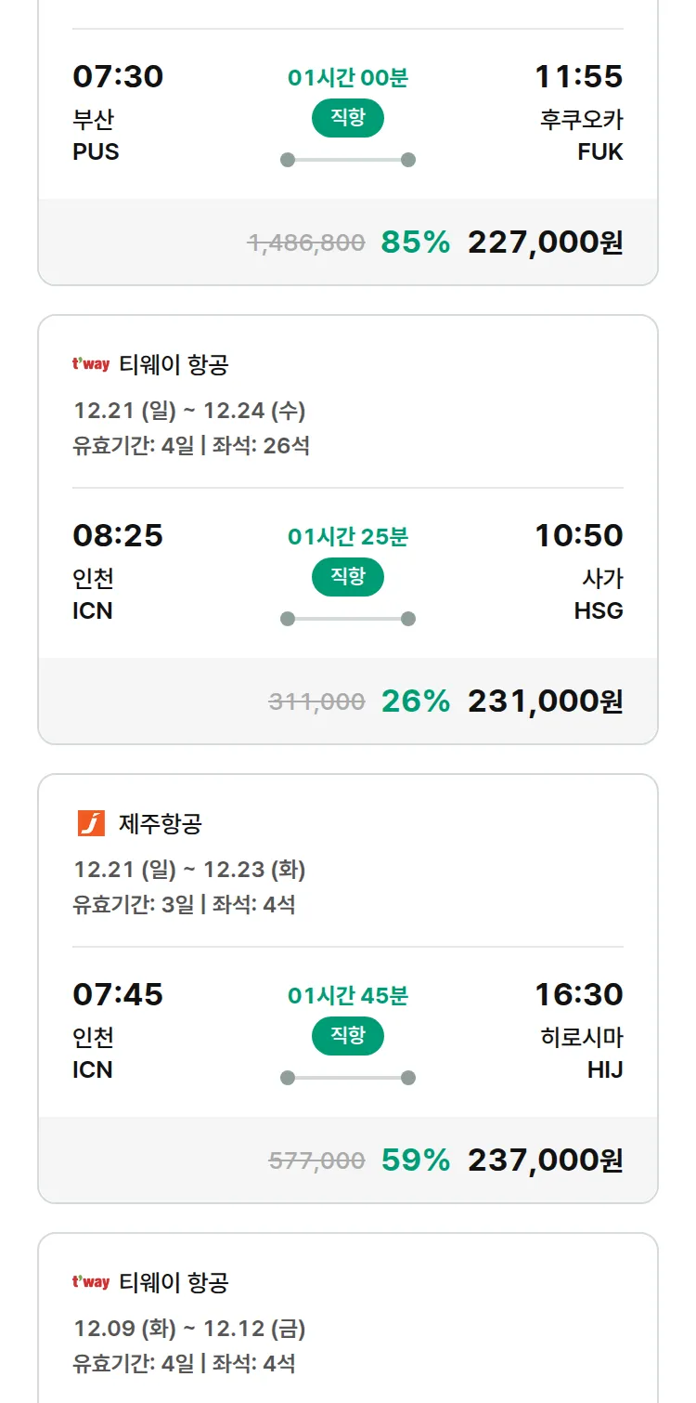Click the 59% discount label
Viewport: 696px width, 1403px height.
pyautogui.click(x=415, y=1160)
